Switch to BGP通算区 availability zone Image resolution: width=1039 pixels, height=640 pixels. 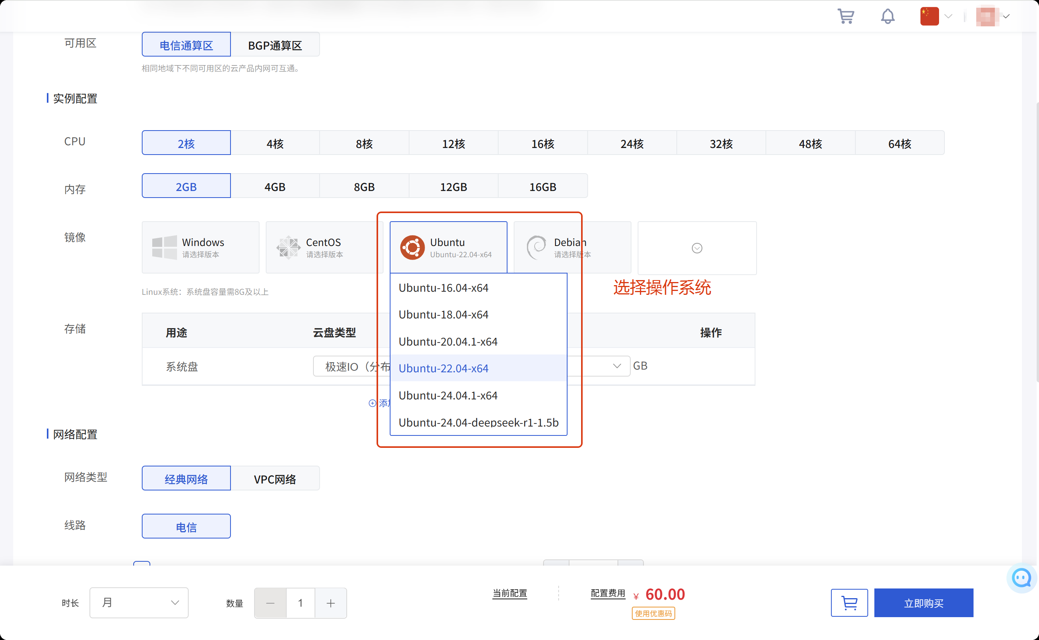pyautogui.click(x=275, y=45)
